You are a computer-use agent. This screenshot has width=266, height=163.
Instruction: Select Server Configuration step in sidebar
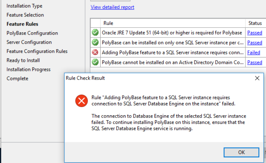(29, 42)
